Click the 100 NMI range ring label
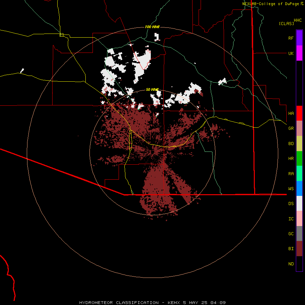Viewport: 305px width, 305px height. [x=152, y=27]
